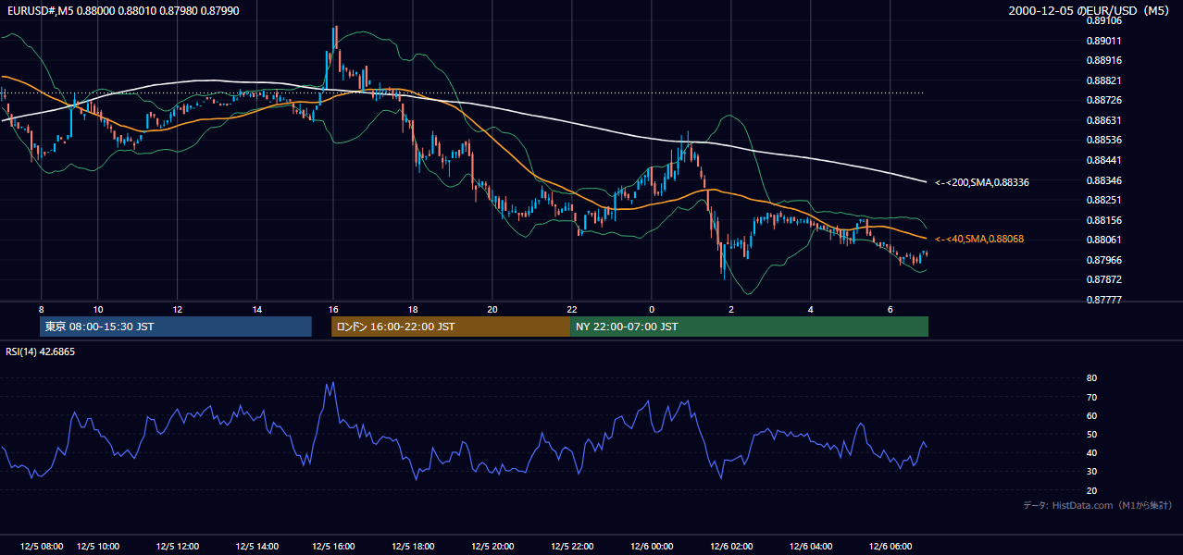Click the 12/6 04:00 time label
The image size is (1183, 555).
point(811,547)
